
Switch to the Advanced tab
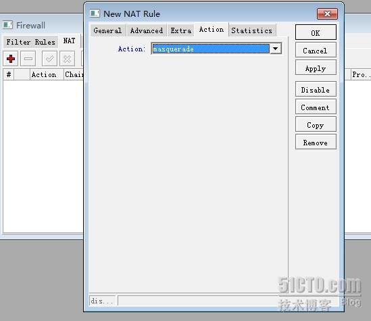[x=147, y=30]
